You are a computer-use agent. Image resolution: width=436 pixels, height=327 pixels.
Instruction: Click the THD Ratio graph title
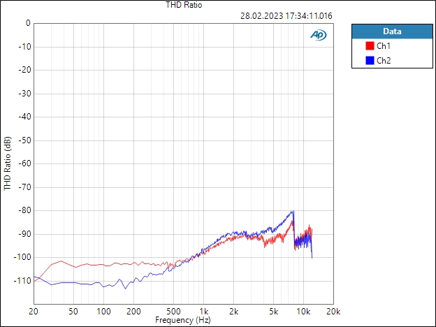coord(184,5)
